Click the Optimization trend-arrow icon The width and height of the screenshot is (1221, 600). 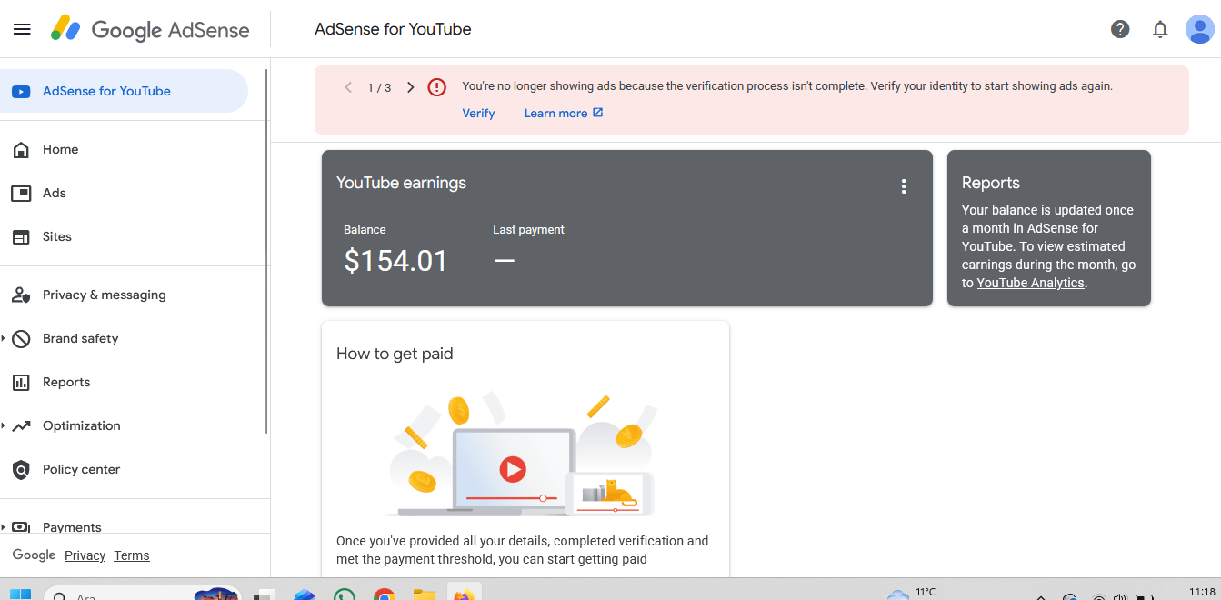click(x=21, y=425)
